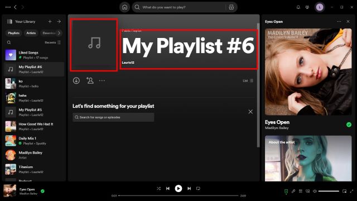Toggle repeat mode
The height and width of the screenshot is (201, 357).
[198, 189]
